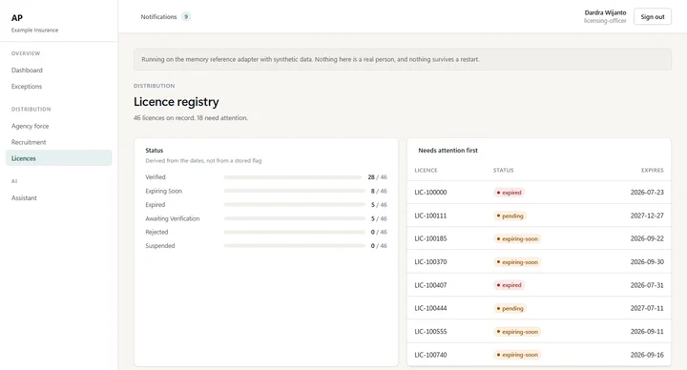Click the notifications count badge 9
The image size is (687, 370).
click(186, 16)
